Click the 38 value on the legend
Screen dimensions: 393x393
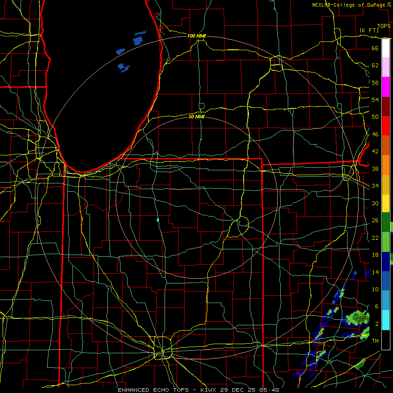(375, 169)
